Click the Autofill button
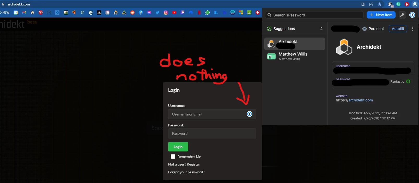This screenshot has width=419, height=183. coord(398,29)
